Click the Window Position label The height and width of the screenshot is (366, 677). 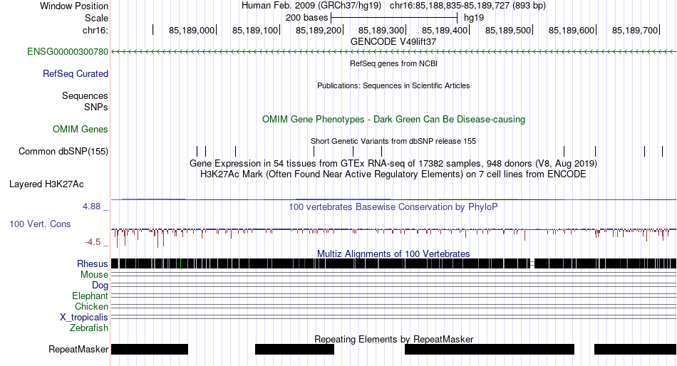click(x=74, y=6)
